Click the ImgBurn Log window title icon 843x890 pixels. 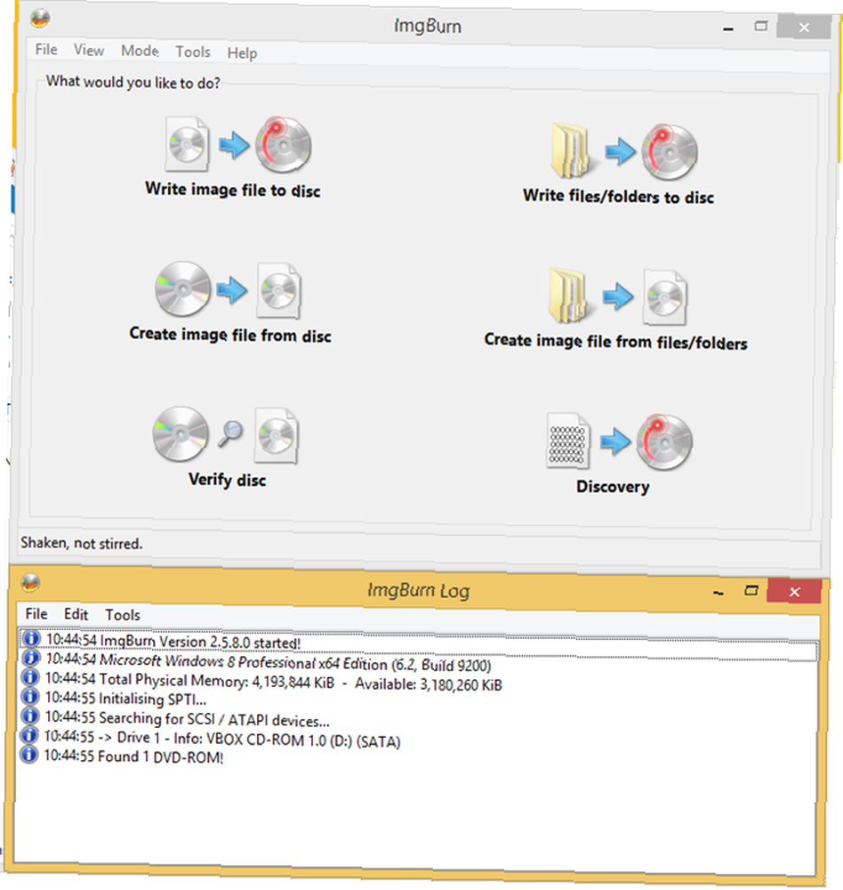pos(30,582)
